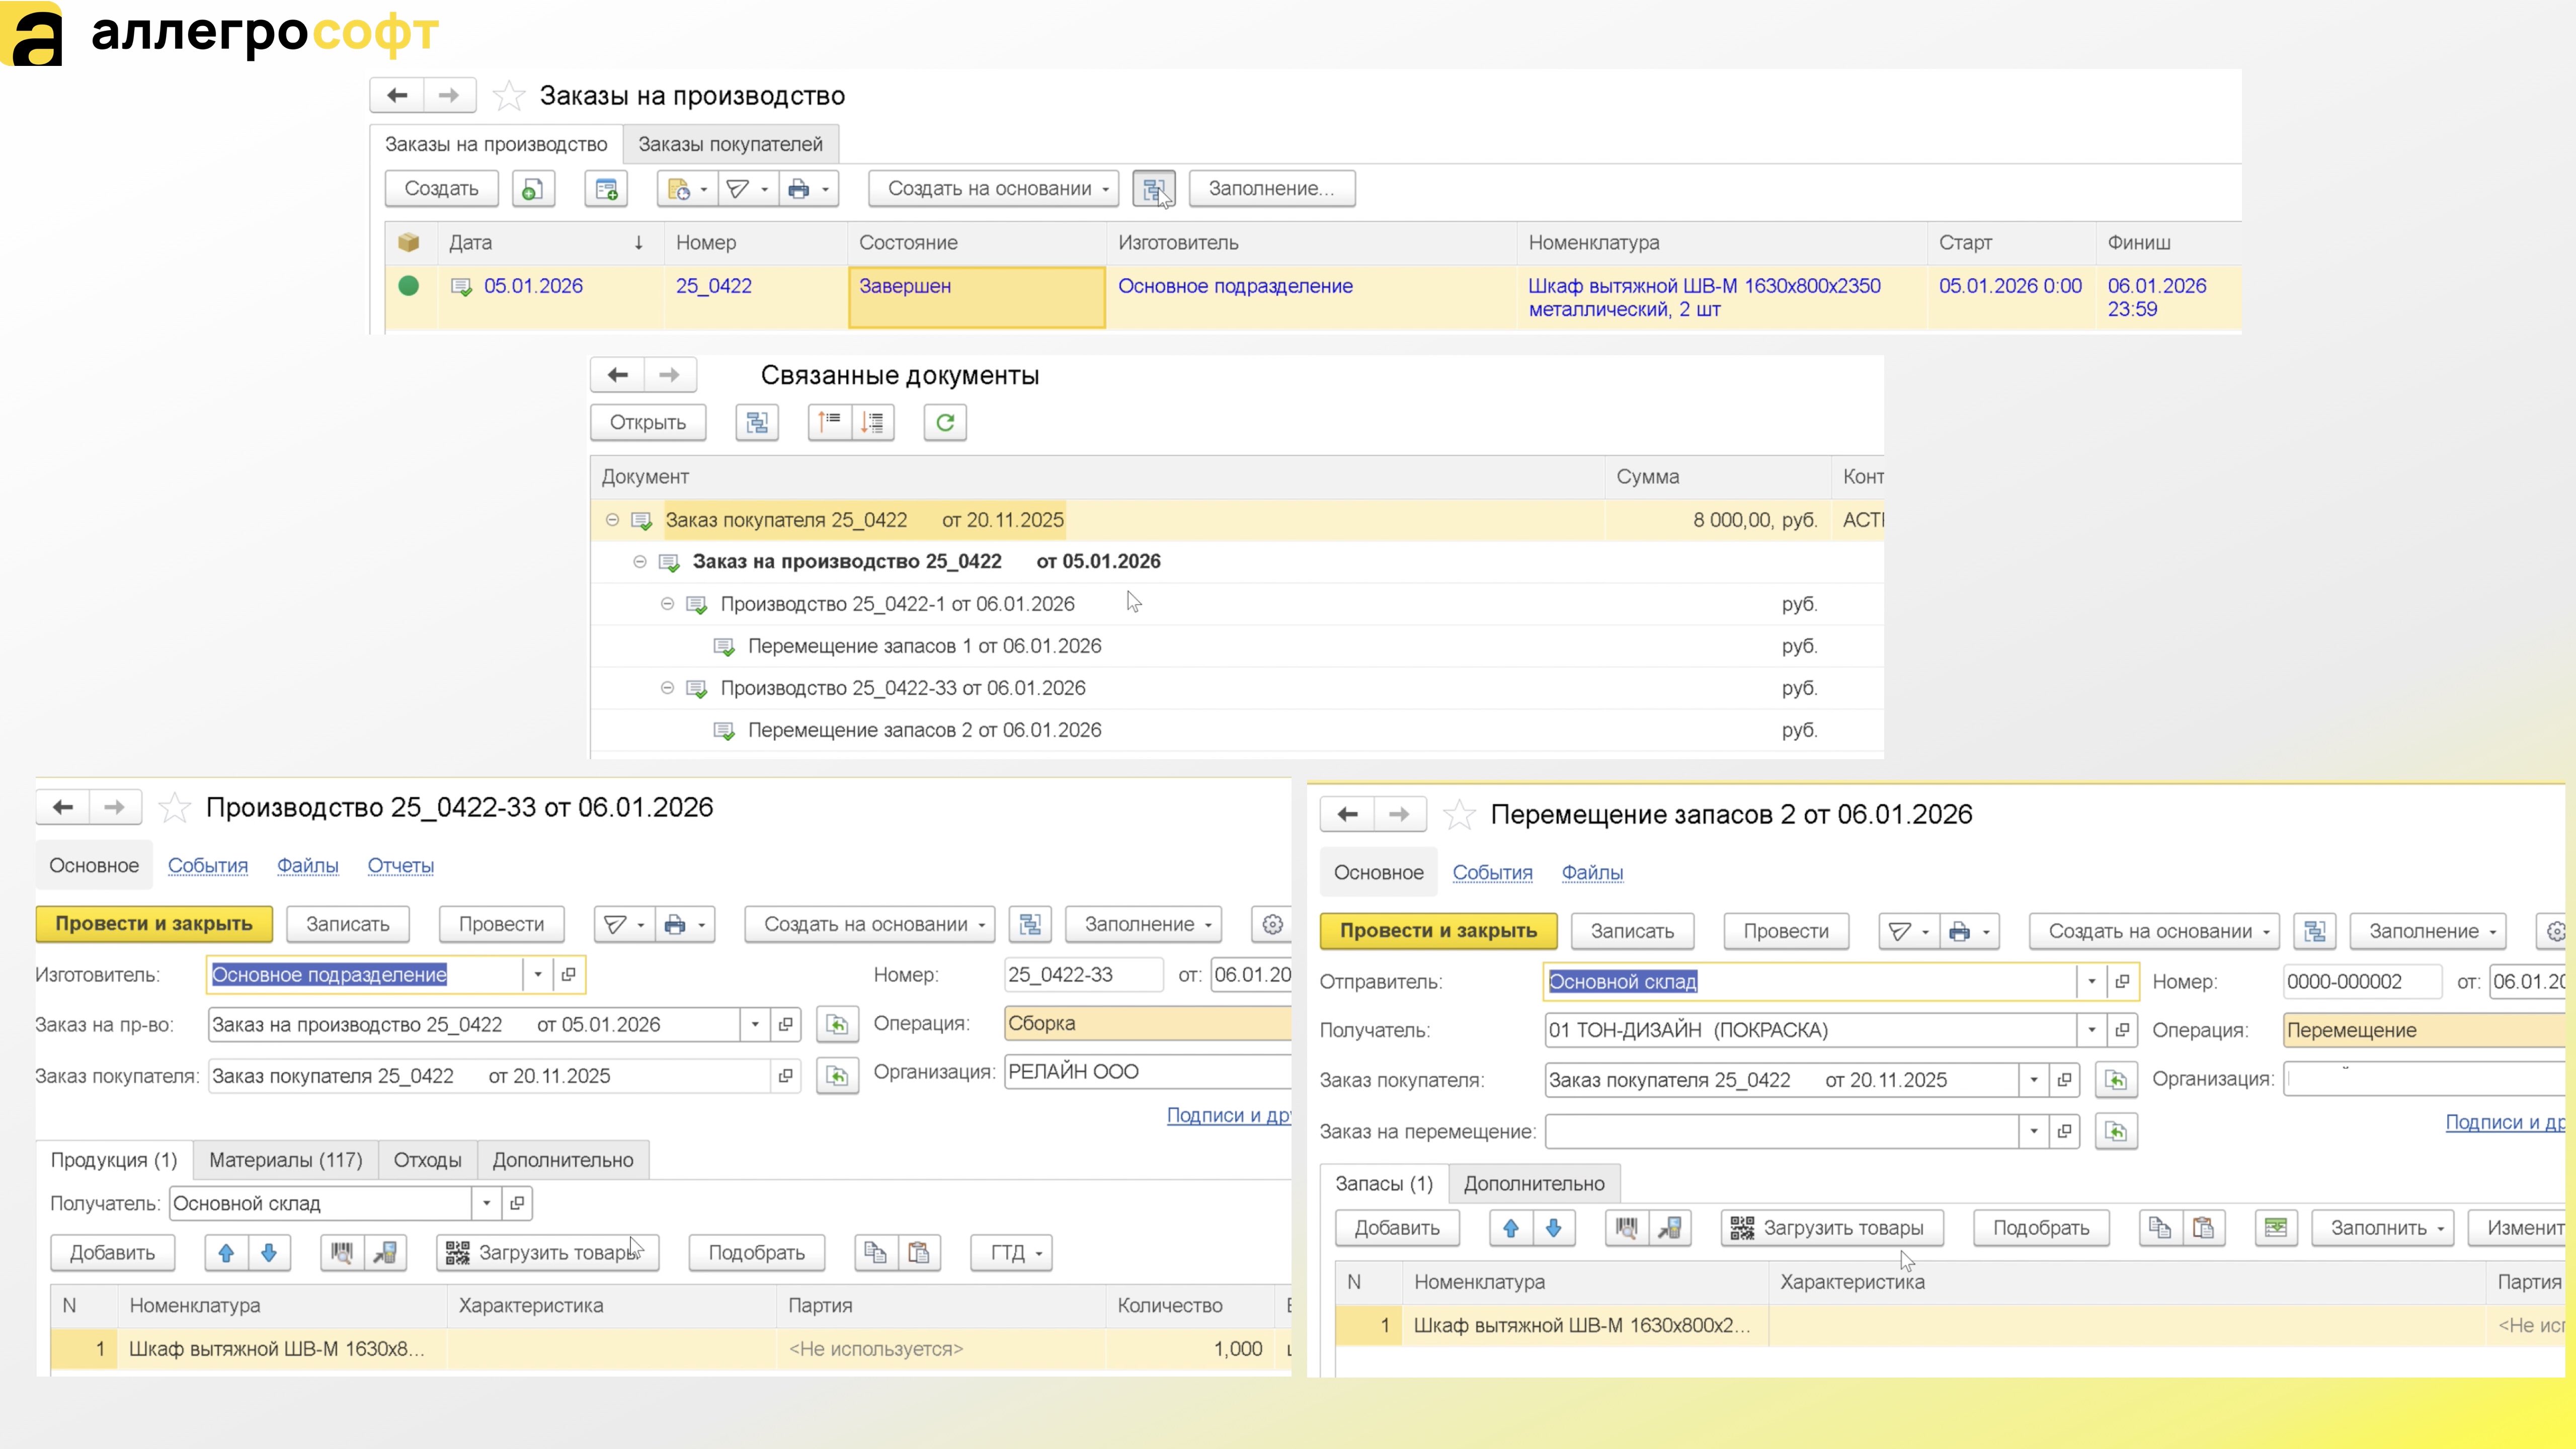Click the copy document icon next to Создать
The height and width of the screenshot is (1449, 2576).
tap(533, 188)
